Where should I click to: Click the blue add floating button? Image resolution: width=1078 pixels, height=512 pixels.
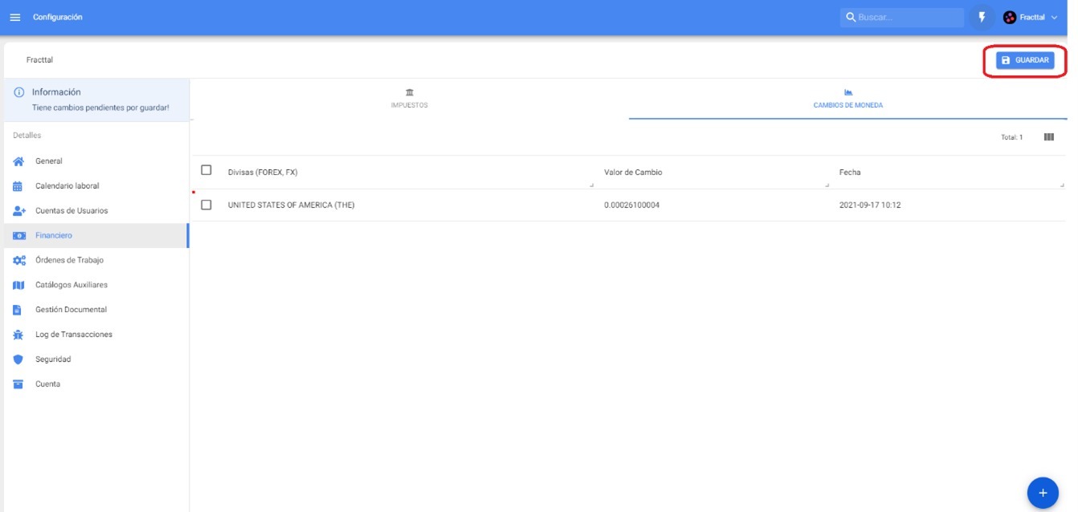(1042, 492)
